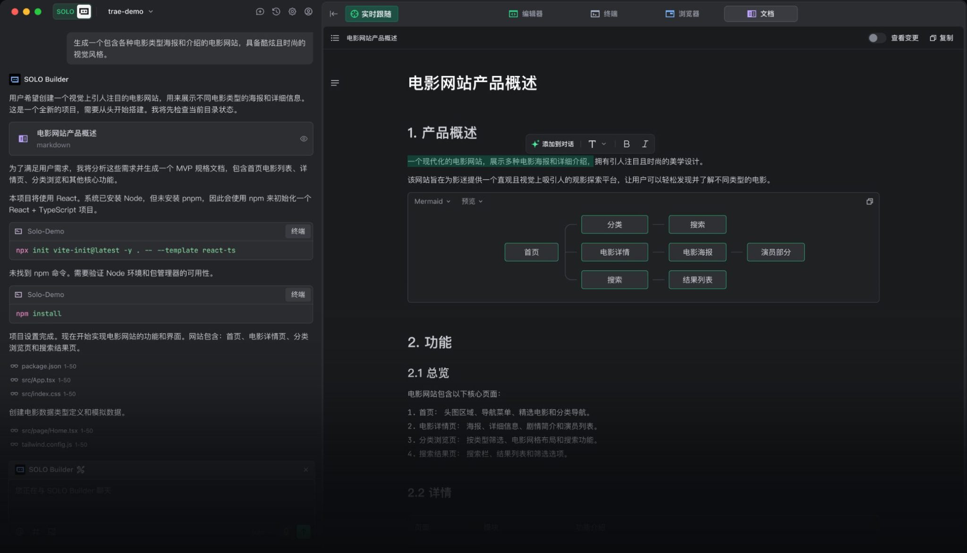This screenshot has height=553, width=967.
Task: Click 终端 button on npm install command
Action: point(298,295)
